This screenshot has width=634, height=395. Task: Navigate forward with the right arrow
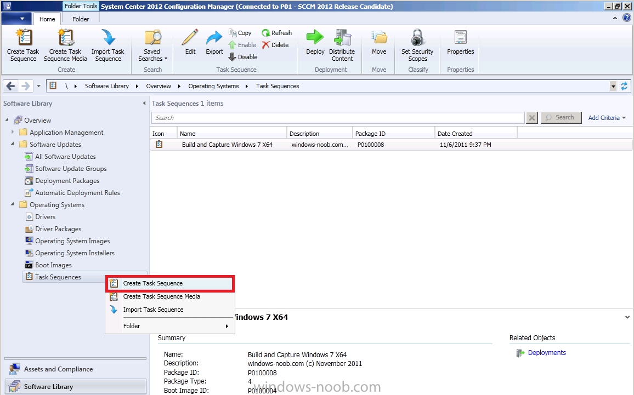(25, 85)
